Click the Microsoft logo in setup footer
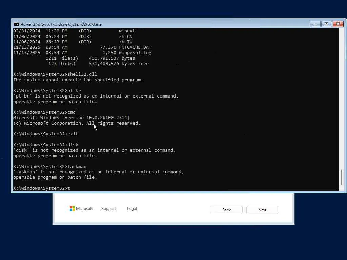Viewport: 347px width, 260px height. (81, 208)
